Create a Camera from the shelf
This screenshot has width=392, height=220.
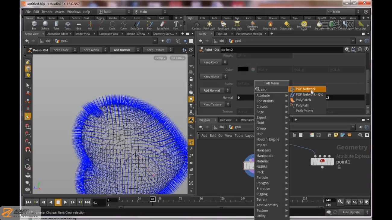click(196, 25)
